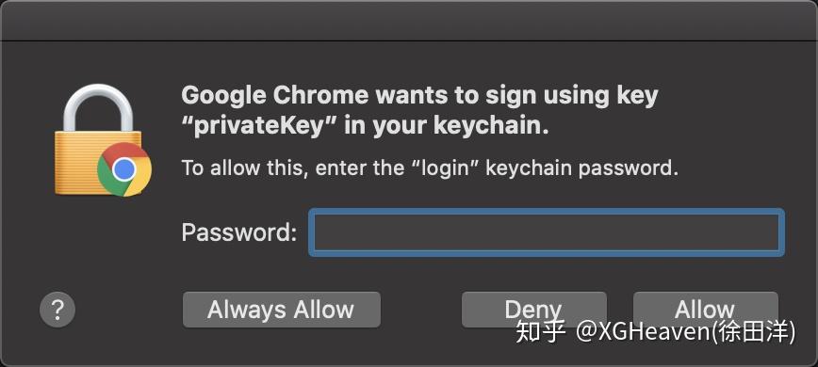818x367 pixels.
Task: Click "in your keychain." heading line ending
Action: coord(447,127)
